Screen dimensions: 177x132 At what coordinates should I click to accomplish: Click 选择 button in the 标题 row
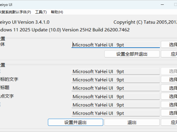pyautogui.click(x=169, y=88)
